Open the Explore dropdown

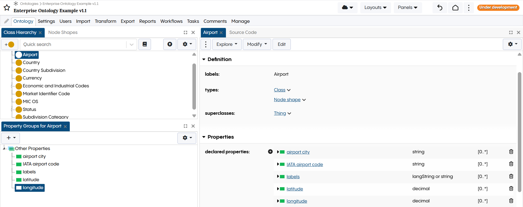(227, 44)
